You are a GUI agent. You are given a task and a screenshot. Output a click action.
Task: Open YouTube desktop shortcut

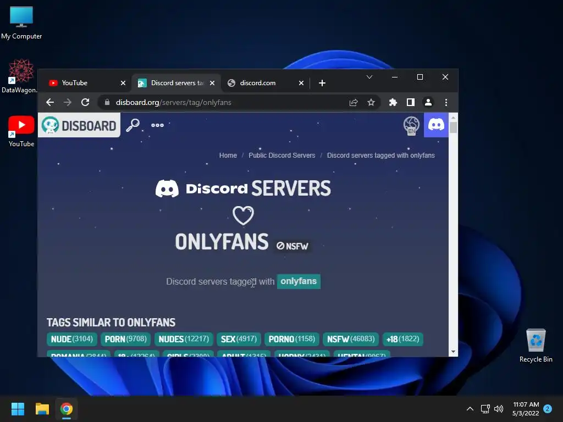pyautogui.click(x=21, y=131)
